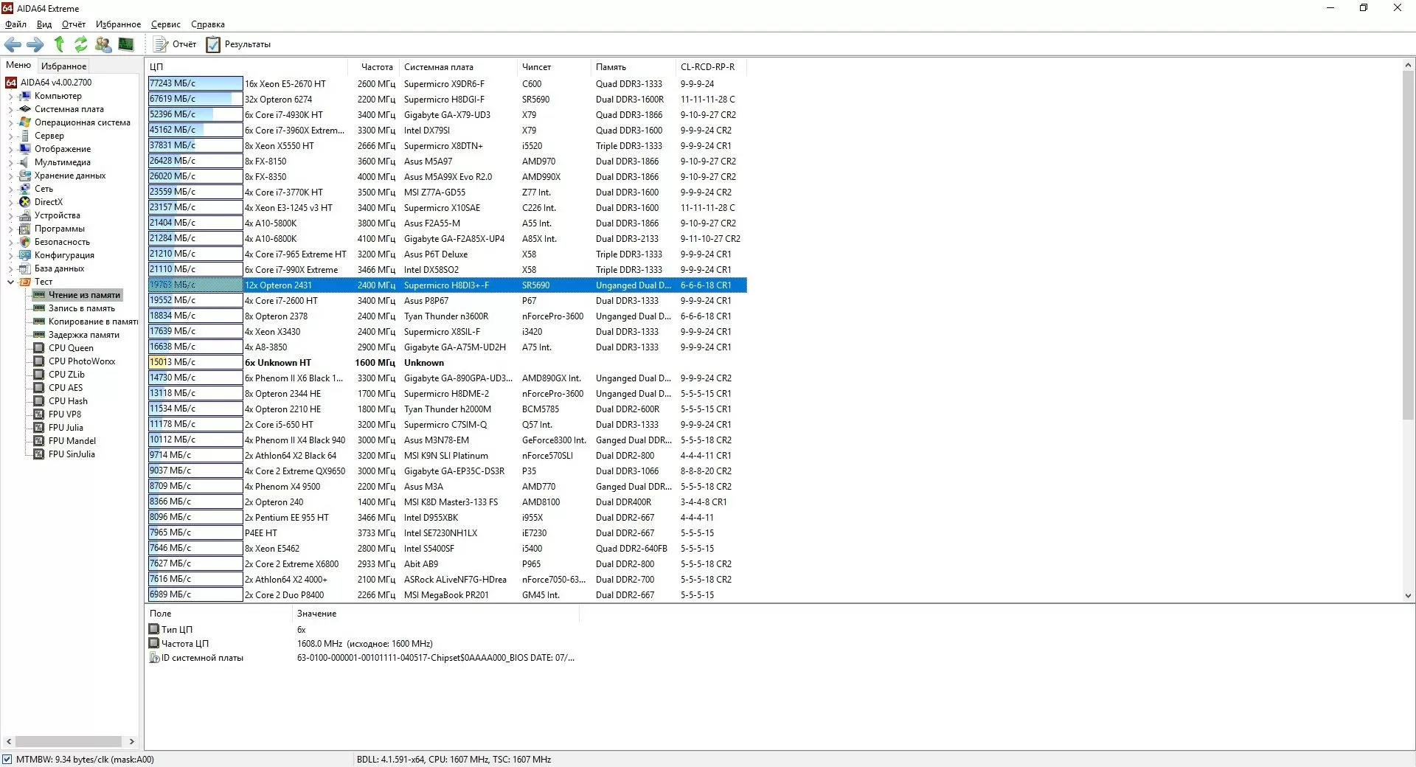Select the Сеть network icon
This screenshot has height=767, width=1416.
click(25, 189)
